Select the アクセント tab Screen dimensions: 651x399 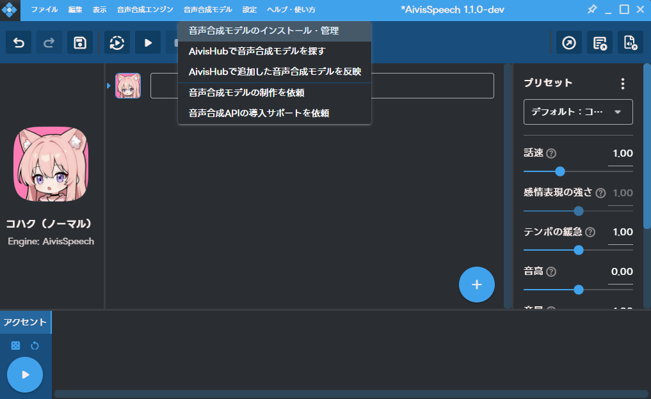[x=26, y=322]
